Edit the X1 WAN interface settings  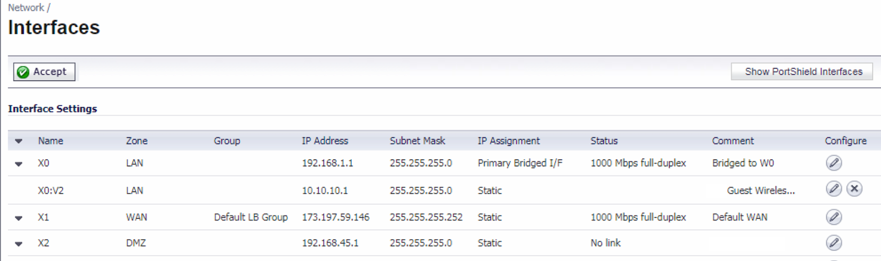[833, 217]
